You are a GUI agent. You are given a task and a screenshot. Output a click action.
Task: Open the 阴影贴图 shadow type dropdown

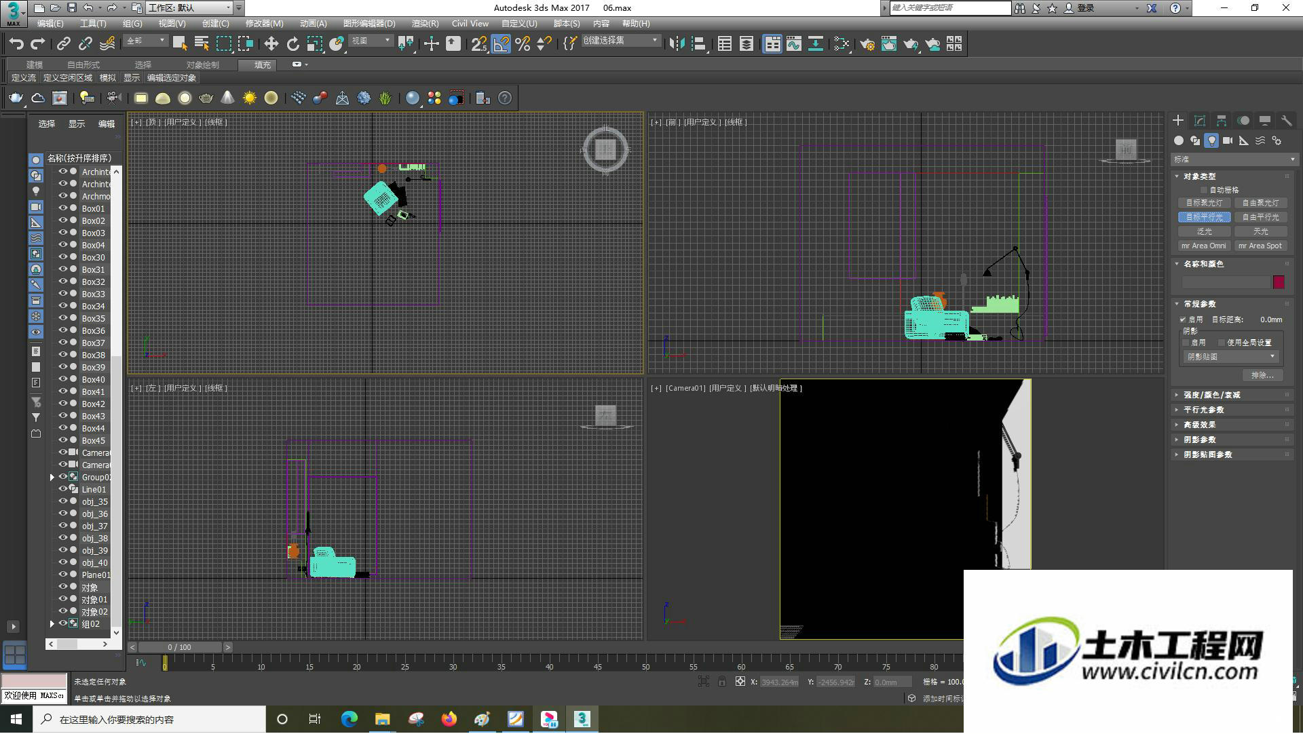[x=1231, y=357]
